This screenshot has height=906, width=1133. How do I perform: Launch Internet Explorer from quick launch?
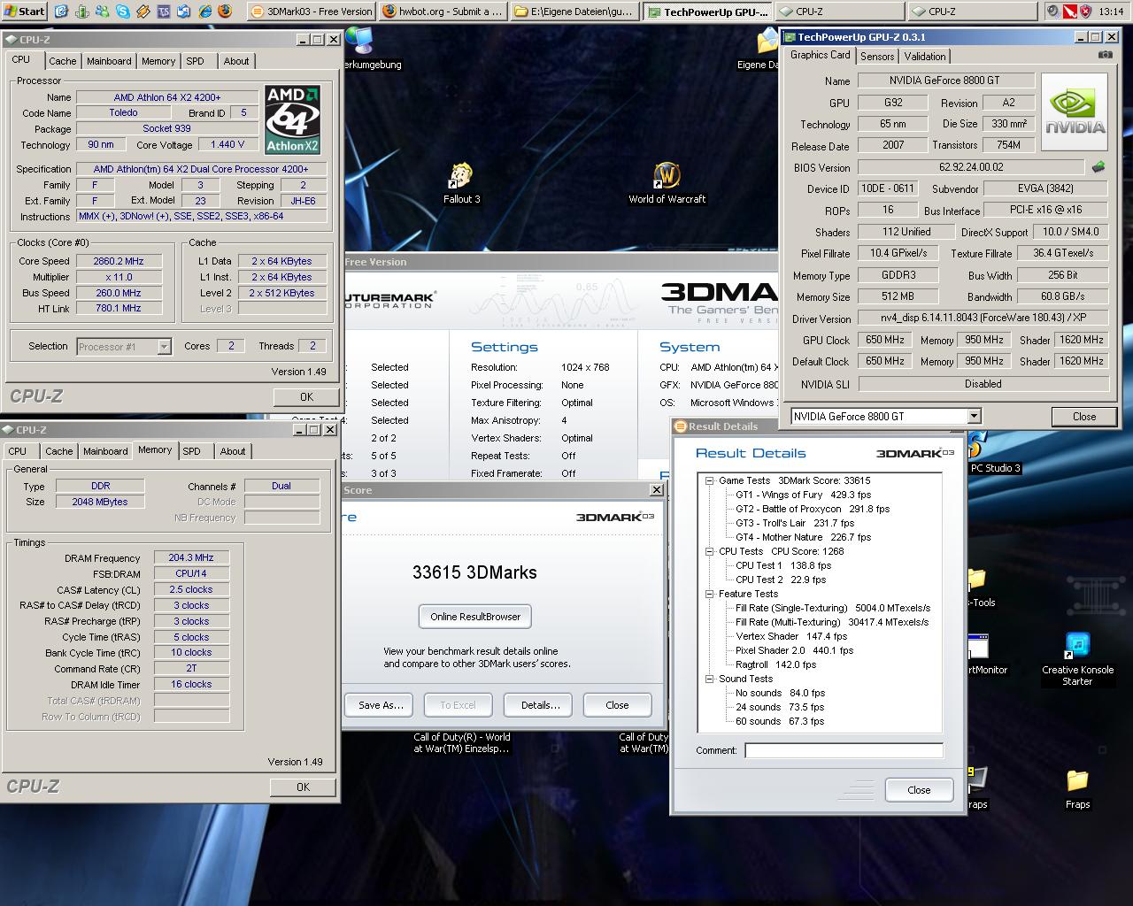tap(204, 12)
